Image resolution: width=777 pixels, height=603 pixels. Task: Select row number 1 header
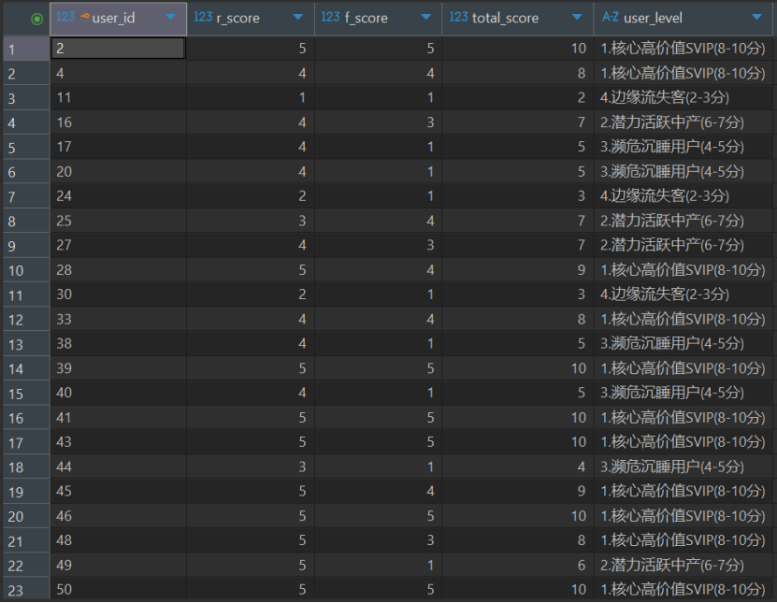tap(26, 49)
